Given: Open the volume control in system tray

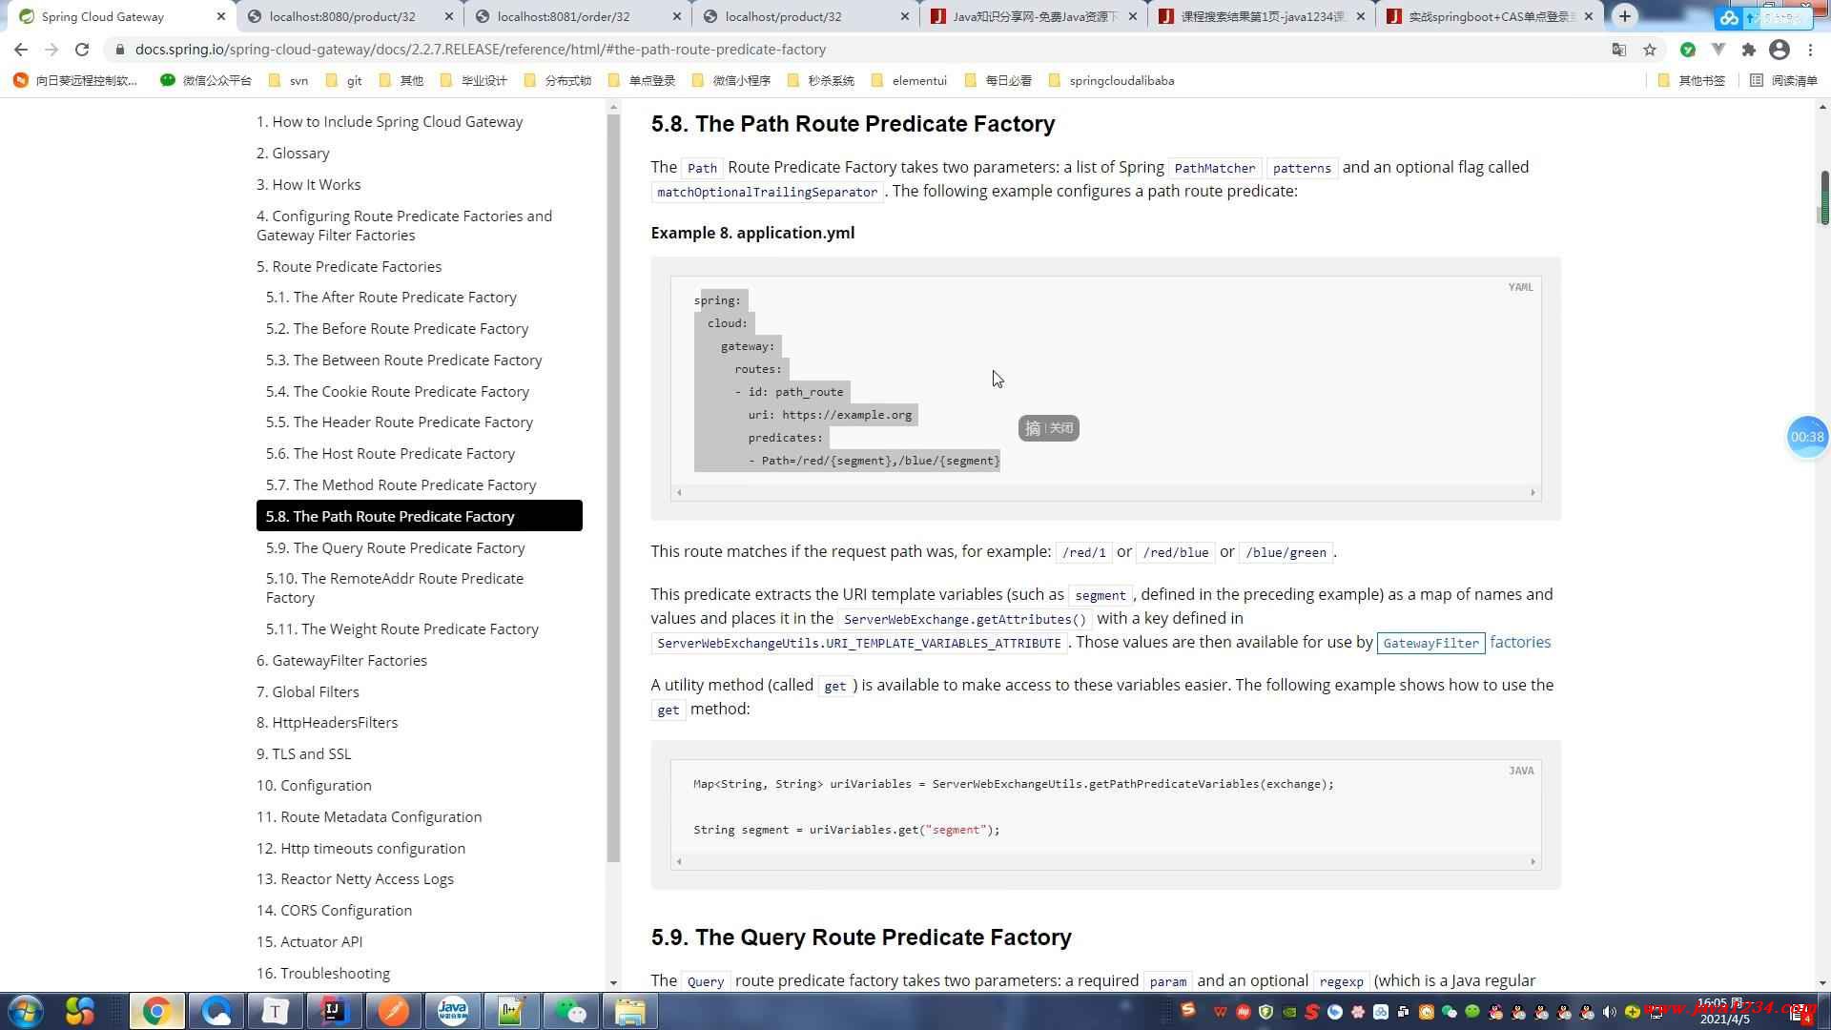Looking at the screenshot, I should tap(1609, 1012).
